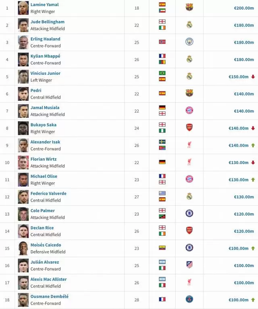
Task: Click Pedri's player photo thumbnail
Action: click(x=23, y=94)
